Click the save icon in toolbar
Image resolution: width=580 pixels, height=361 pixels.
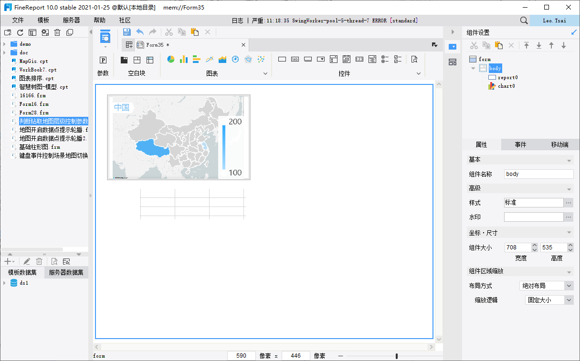tap(127, 32)
